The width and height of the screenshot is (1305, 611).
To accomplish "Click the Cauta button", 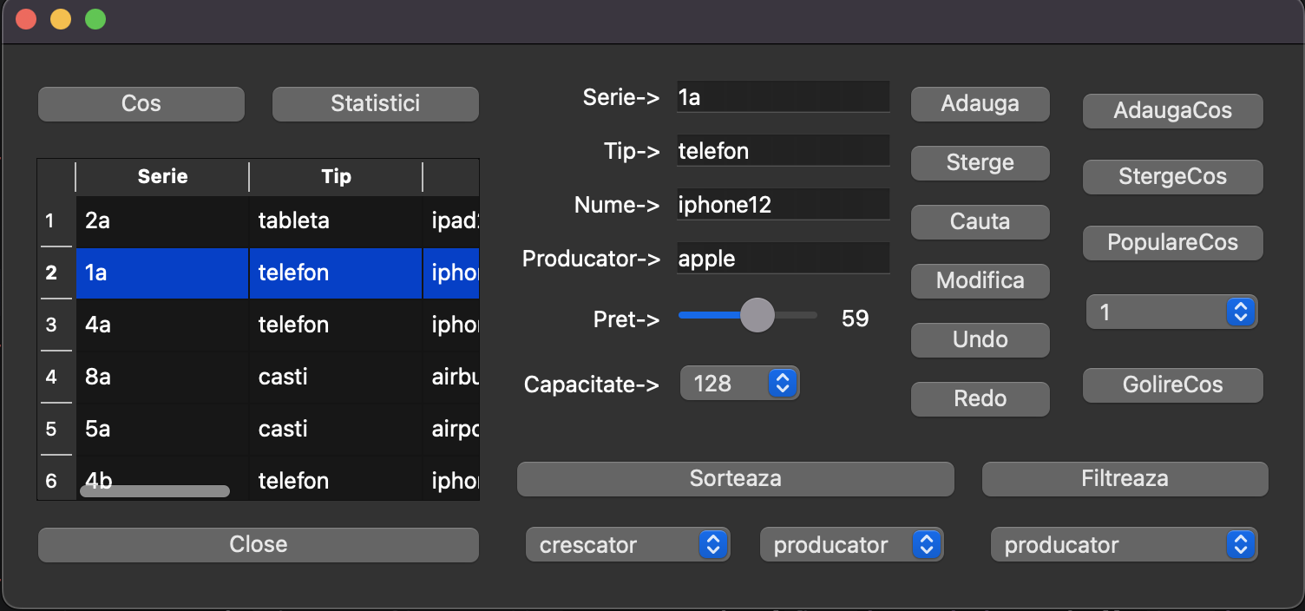I will 980,221.
